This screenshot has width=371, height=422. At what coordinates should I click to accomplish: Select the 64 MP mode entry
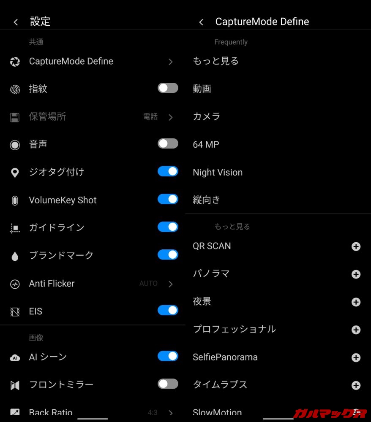pos(206,144)
